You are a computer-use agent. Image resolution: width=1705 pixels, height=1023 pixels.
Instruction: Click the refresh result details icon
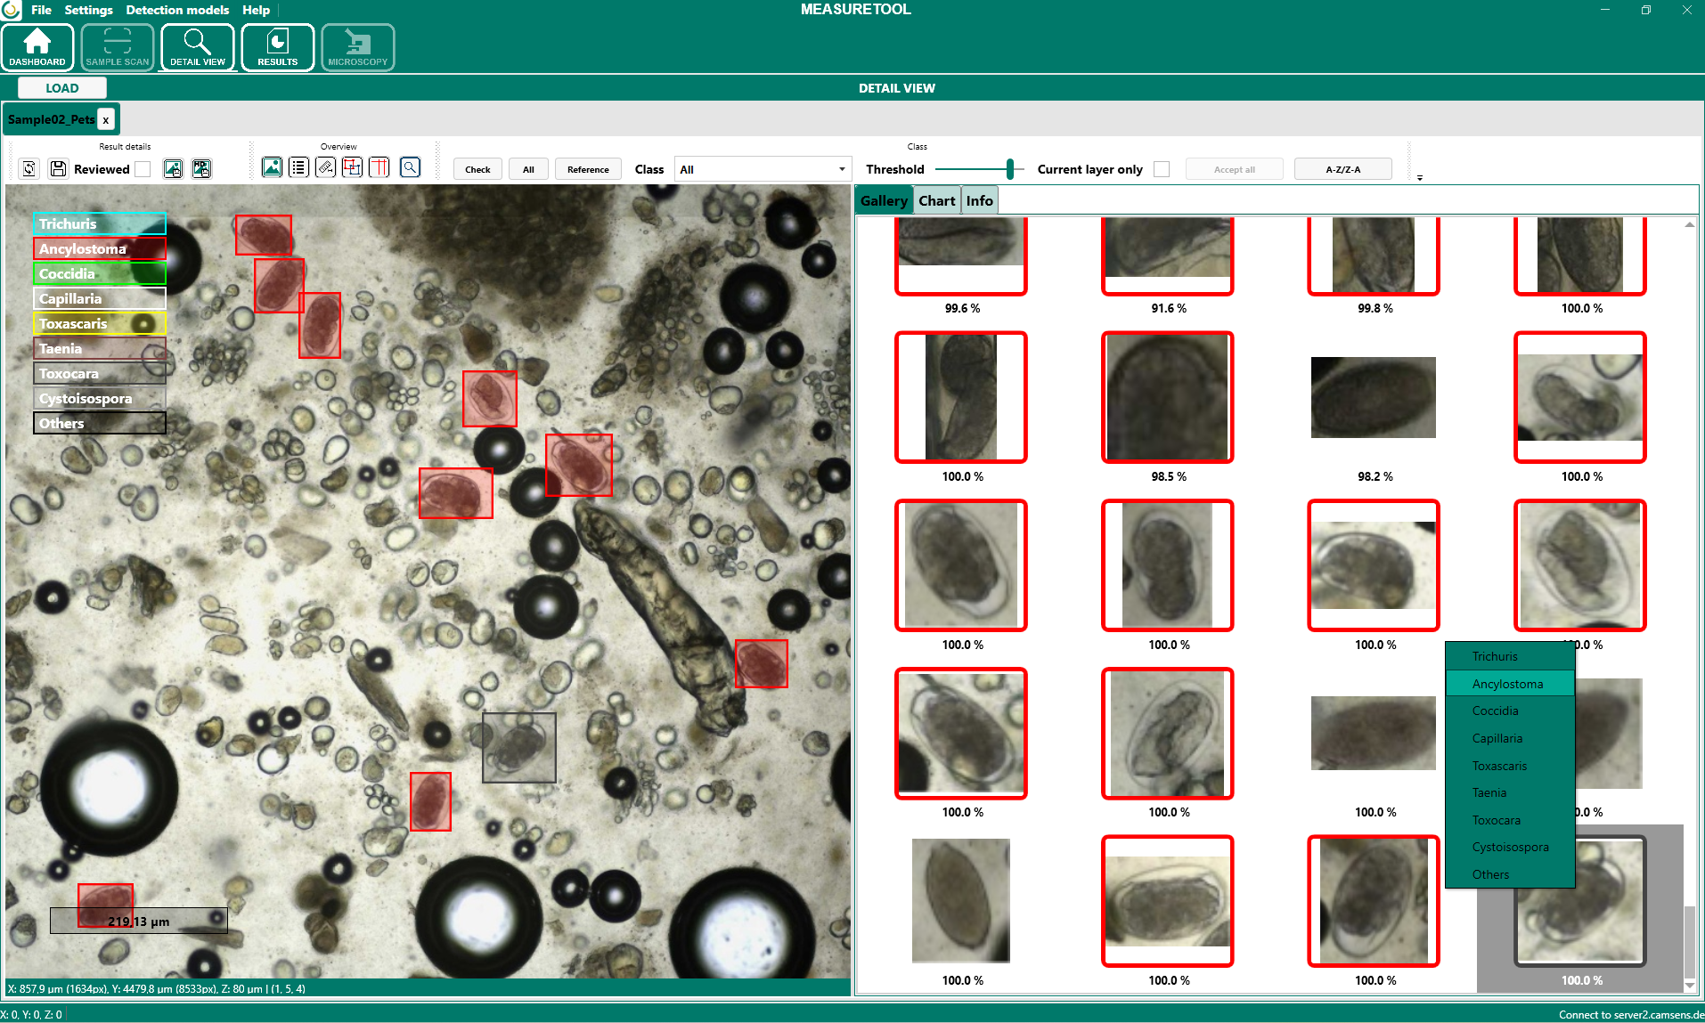coord(29,169)
